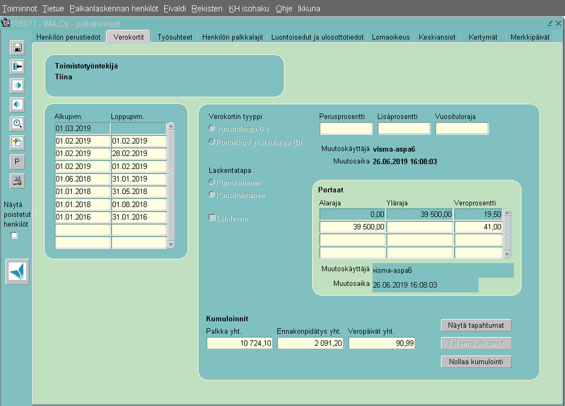Open the Henkilön palkkalajit tab

point(232,37)
